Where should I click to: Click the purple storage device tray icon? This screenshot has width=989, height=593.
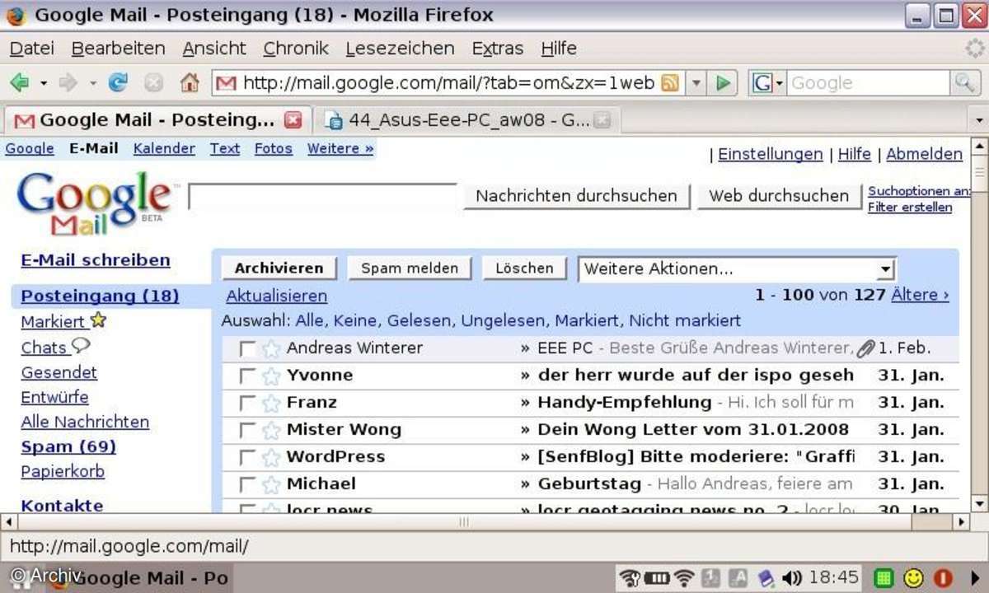click(x=766, y=577)
